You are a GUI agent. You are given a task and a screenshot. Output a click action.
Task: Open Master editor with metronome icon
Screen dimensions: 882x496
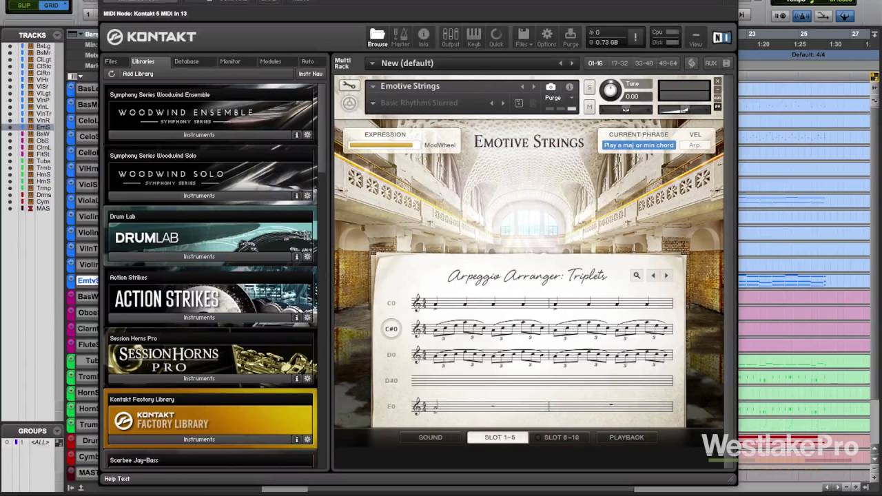[x=400, y=37]
